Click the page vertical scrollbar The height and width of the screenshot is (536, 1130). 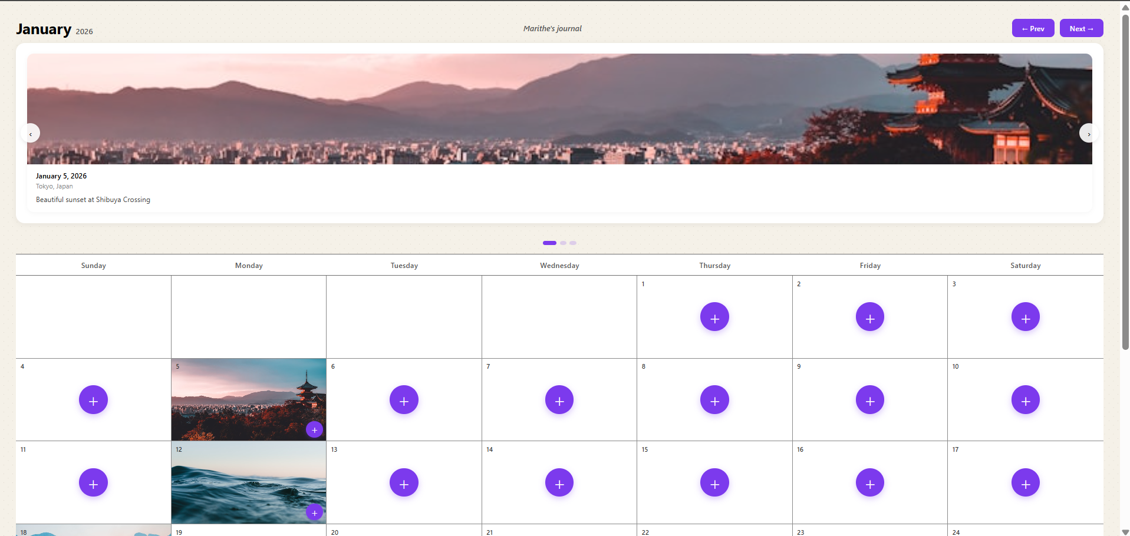click(x=1125, y=183)
